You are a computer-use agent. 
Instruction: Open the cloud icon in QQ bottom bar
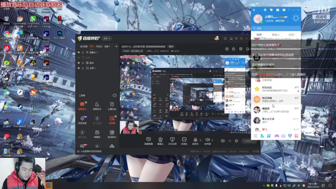(283, 136)
